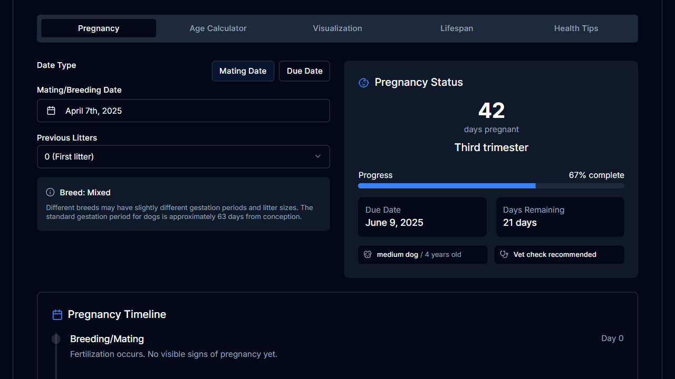Expand the litter count selection list
The width and height of the screenshot is (675, 379).
click(183, 156)
